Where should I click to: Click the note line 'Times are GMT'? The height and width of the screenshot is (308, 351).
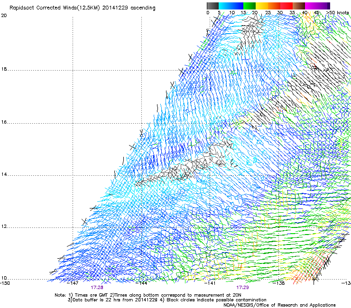[x=92, y=295]
